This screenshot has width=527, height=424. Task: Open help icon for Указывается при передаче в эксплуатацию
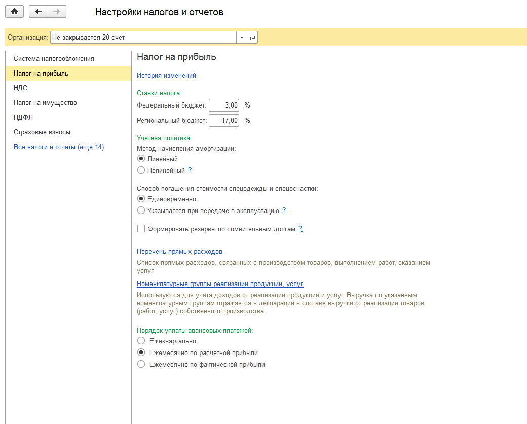[x=284, y=210]
